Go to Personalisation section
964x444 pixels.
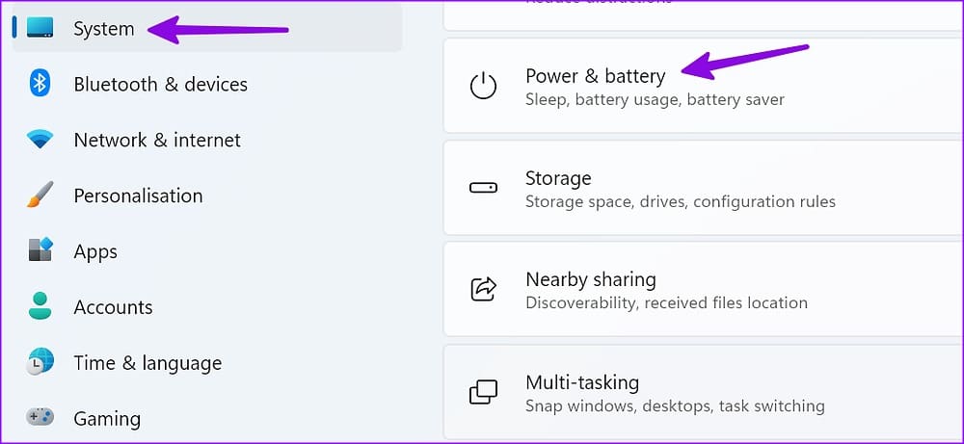[138, 196]
